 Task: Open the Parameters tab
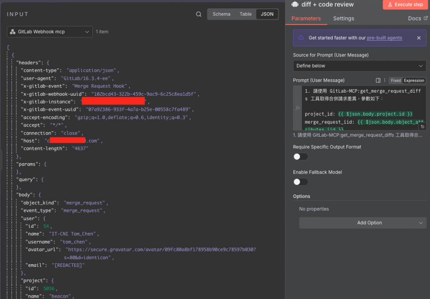point(306,18)
